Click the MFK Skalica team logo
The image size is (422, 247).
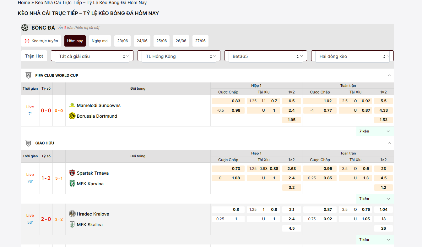click(72, 224)
